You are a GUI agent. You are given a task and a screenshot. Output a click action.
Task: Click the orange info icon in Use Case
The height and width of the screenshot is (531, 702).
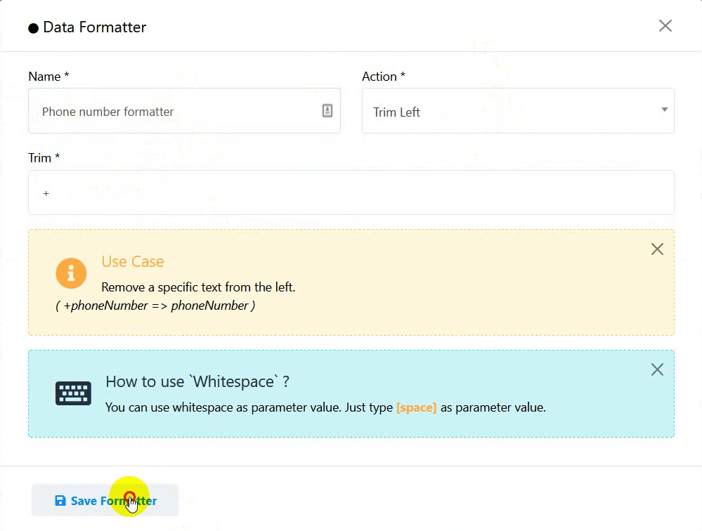(x=71, y=273)
